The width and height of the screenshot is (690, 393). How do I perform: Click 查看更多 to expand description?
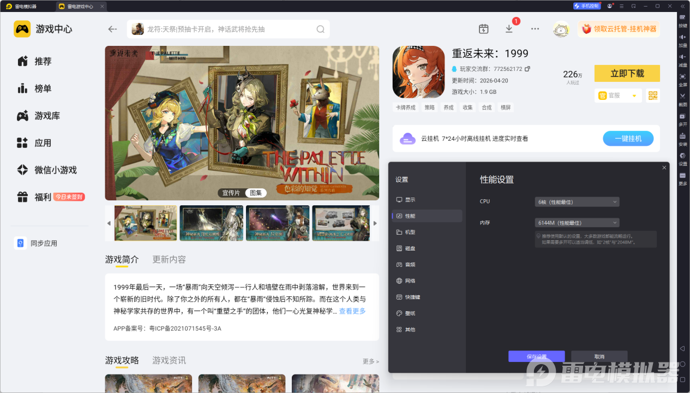click(352, 311)
